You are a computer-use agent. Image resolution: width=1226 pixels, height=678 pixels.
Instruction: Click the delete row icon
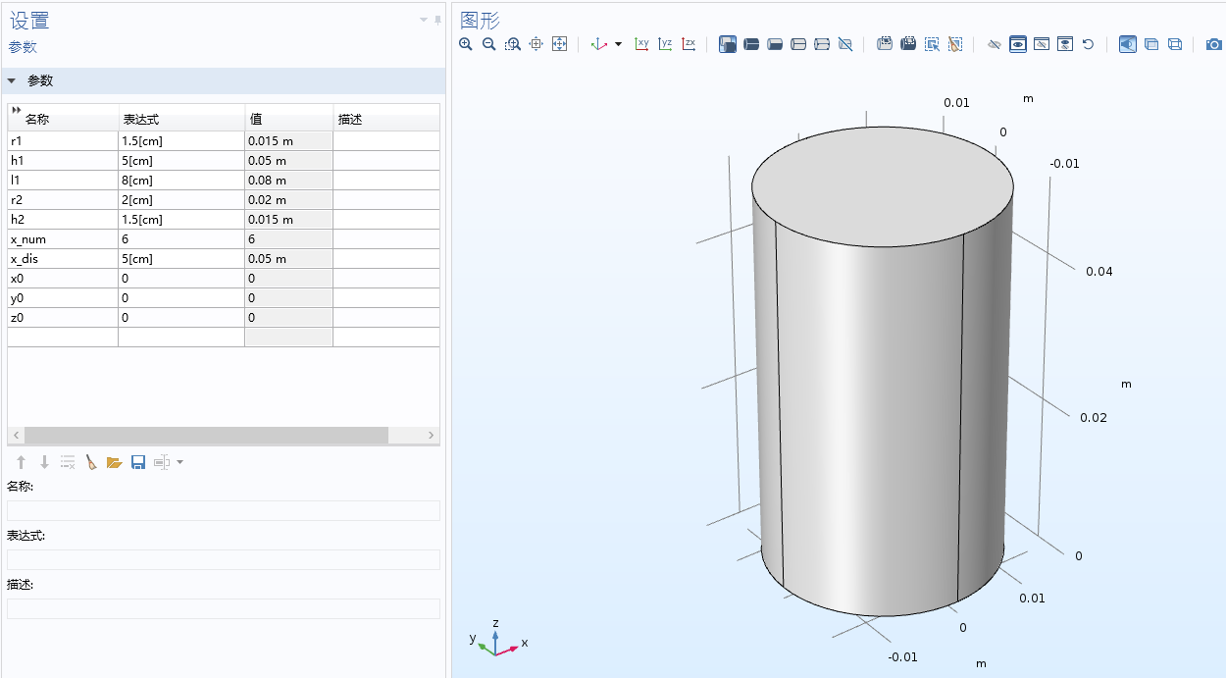pyautogui.click(x=68, y=462)
